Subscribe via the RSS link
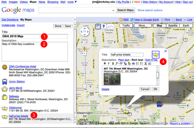Screen dimensions: 194x128 (x=126, y=20)
